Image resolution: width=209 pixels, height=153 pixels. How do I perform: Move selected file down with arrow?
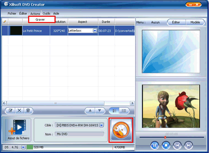[x=100, y=111]
